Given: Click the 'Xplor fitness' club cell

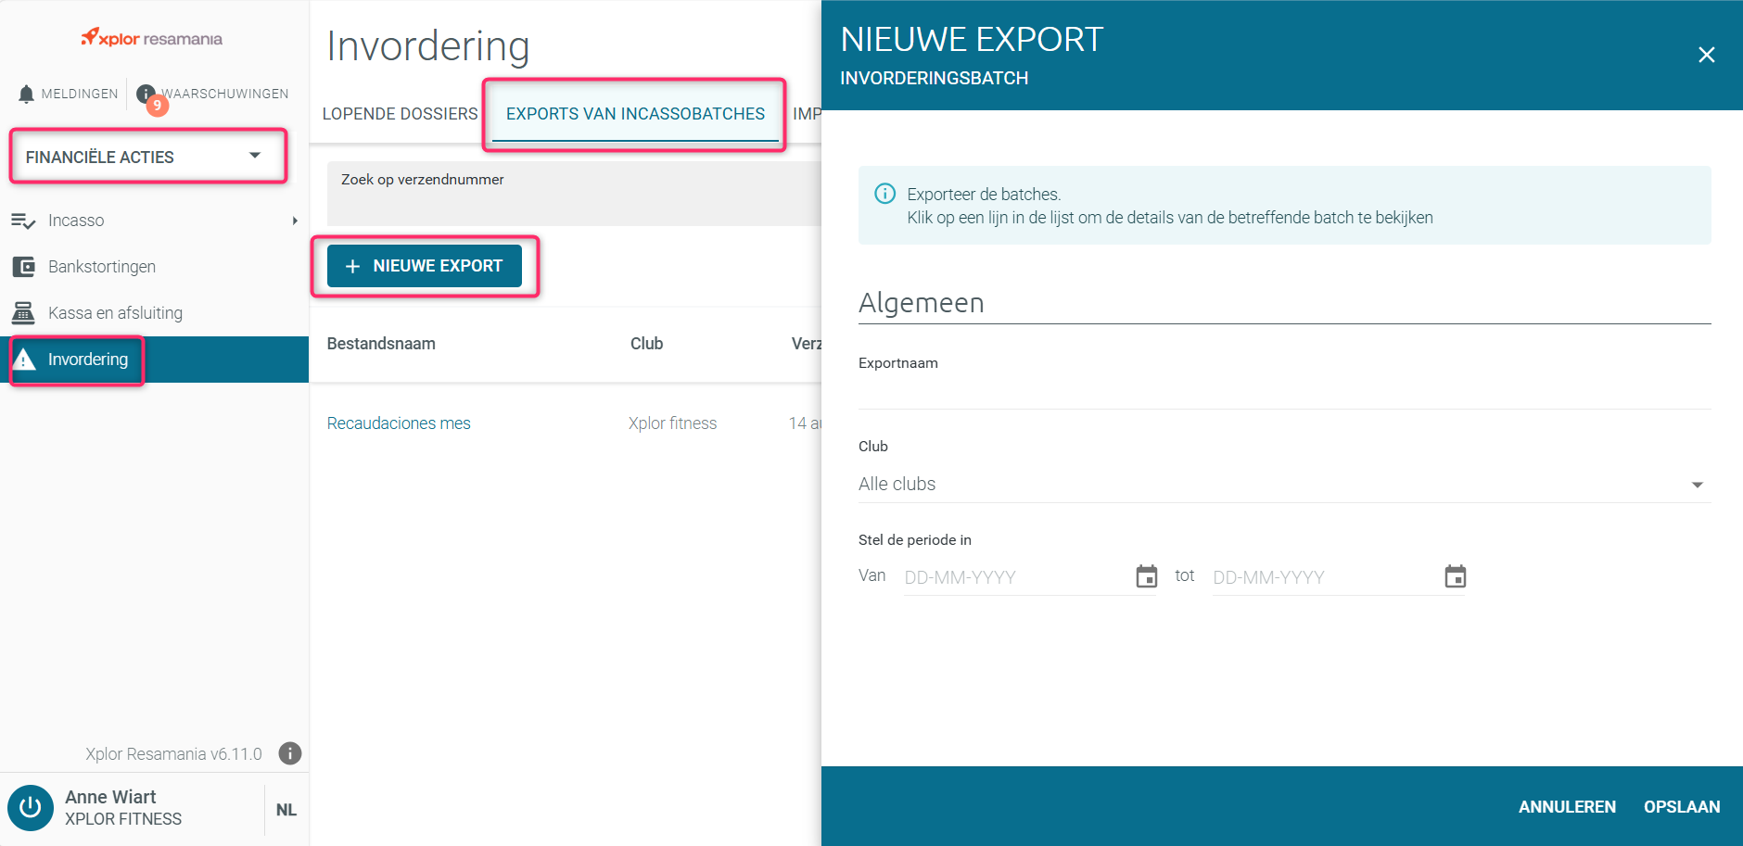Looking at the screenshot, I should [673, 423].
